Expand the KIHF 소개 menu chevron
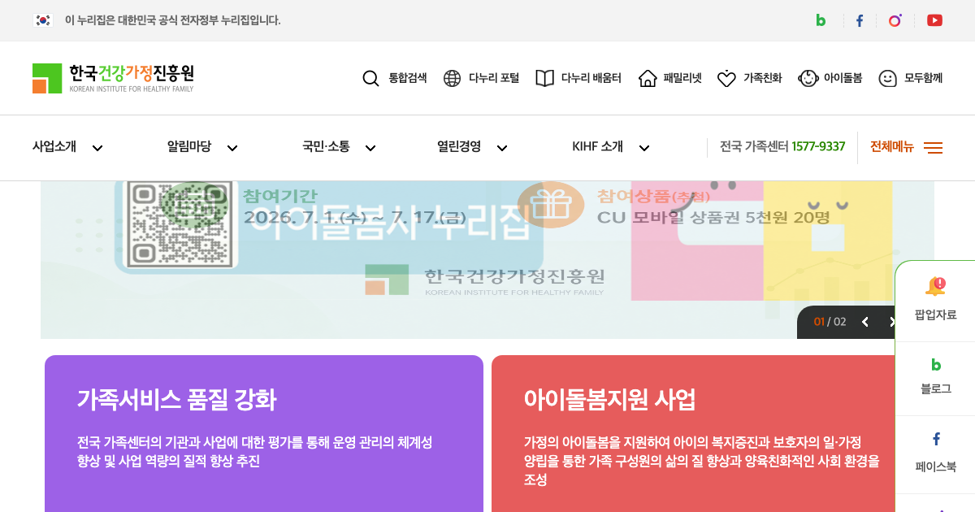Image resolution: width=975 pixels, height=512 pixels. coord(644,148)
